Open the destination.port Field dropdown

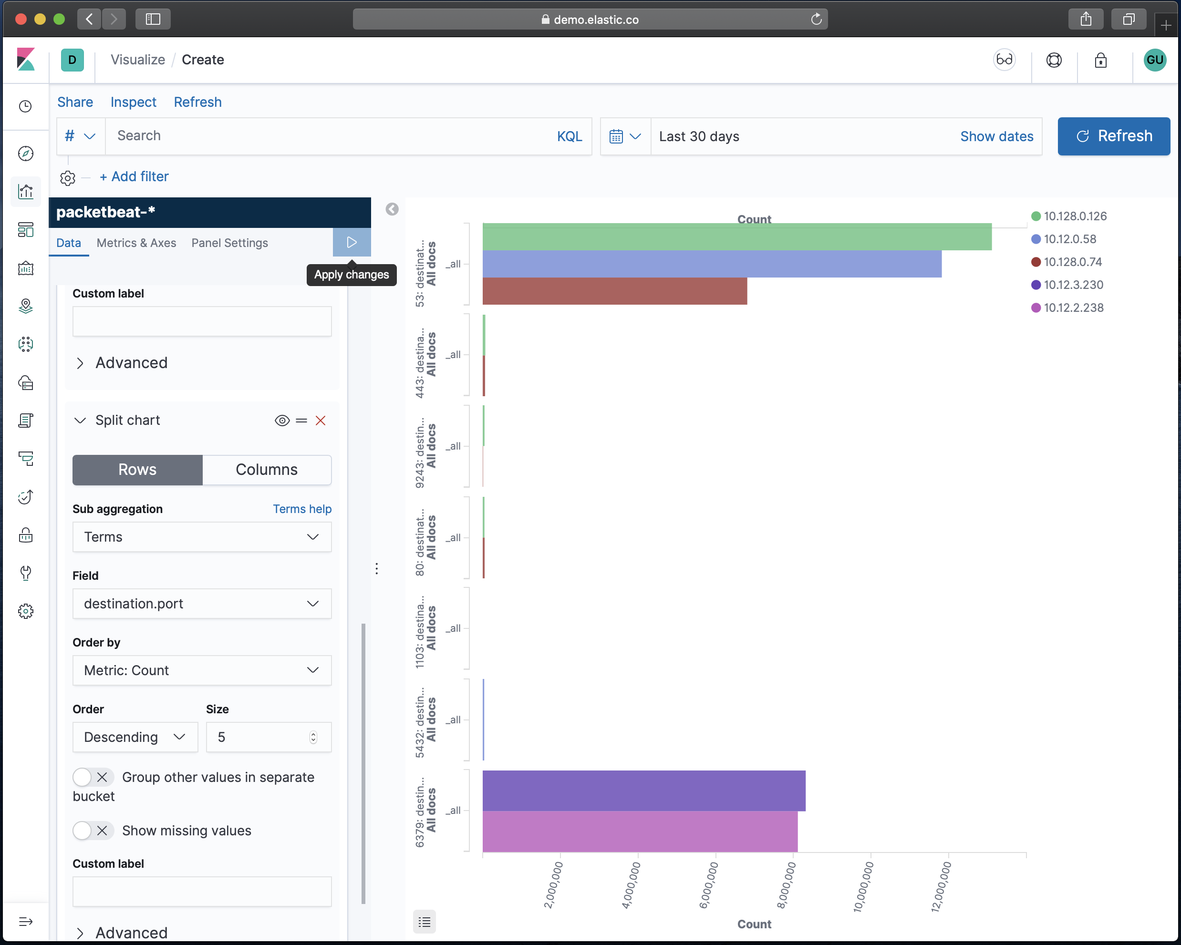[x=202, y=603]
